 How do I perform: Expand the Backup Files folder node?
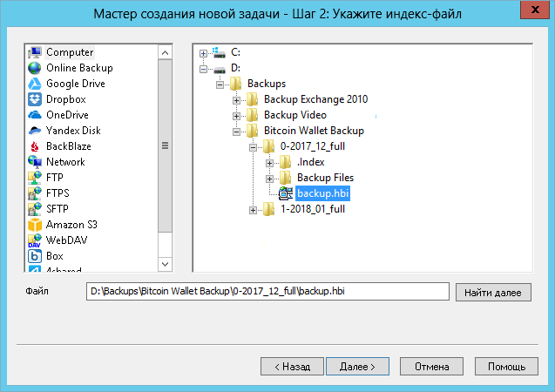[x=270, y=179]
